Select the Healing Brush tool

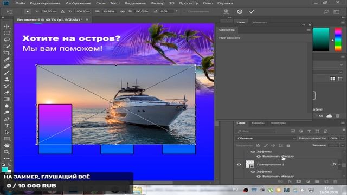[7, 66]
